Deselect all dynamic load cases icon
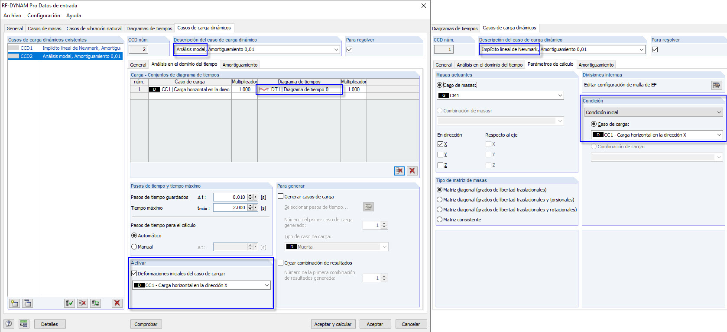The height and width of the screenshot is (332, 727). [x=82, y=303]
